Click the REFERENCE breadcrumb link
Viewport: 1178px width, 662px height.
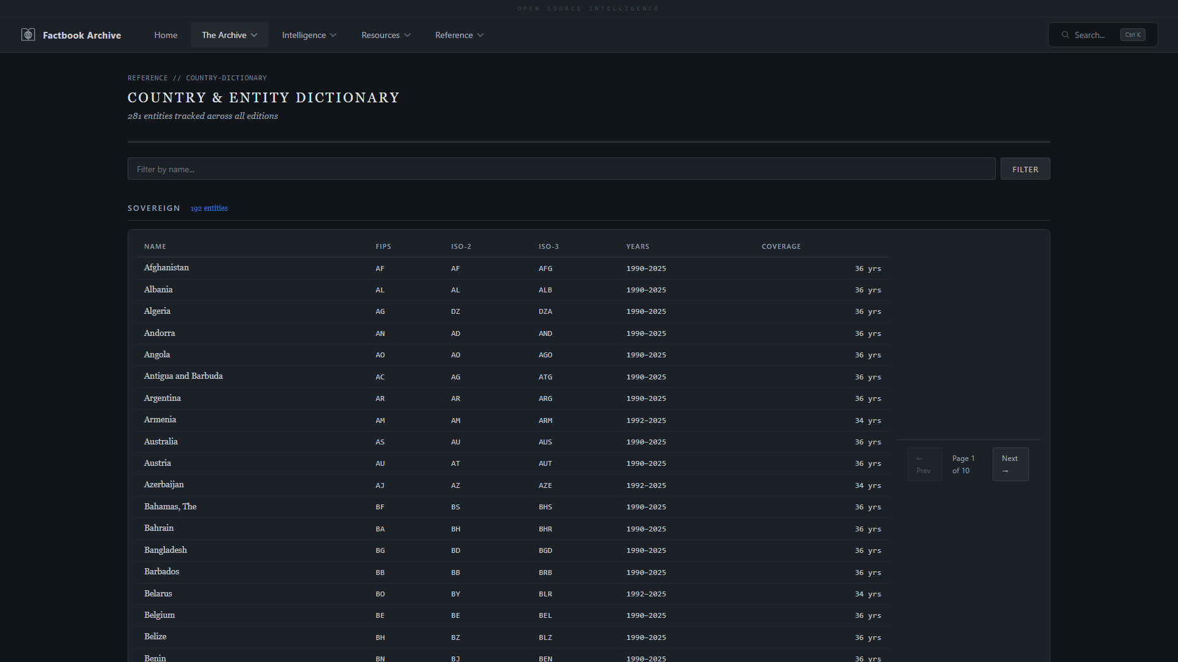147,78
